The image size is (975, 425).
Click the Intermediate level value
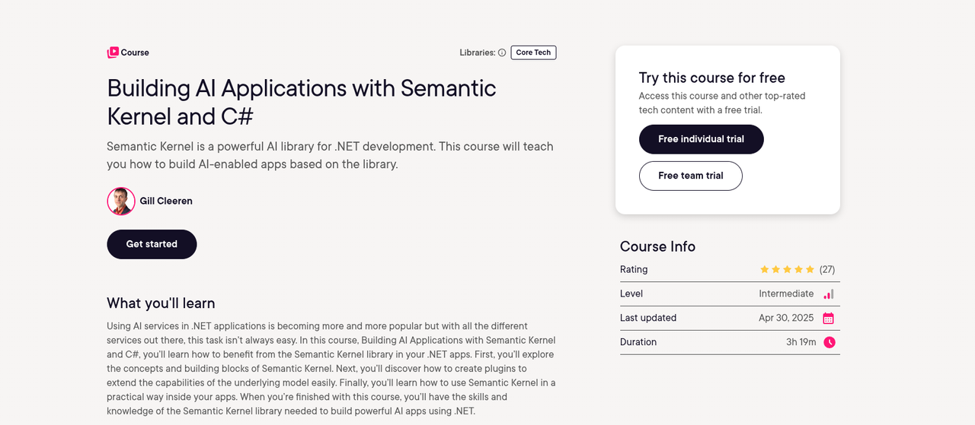[786, 293]
